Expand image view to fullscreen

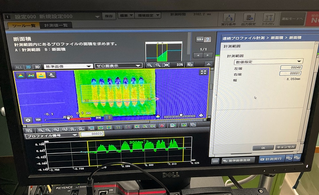203,72
